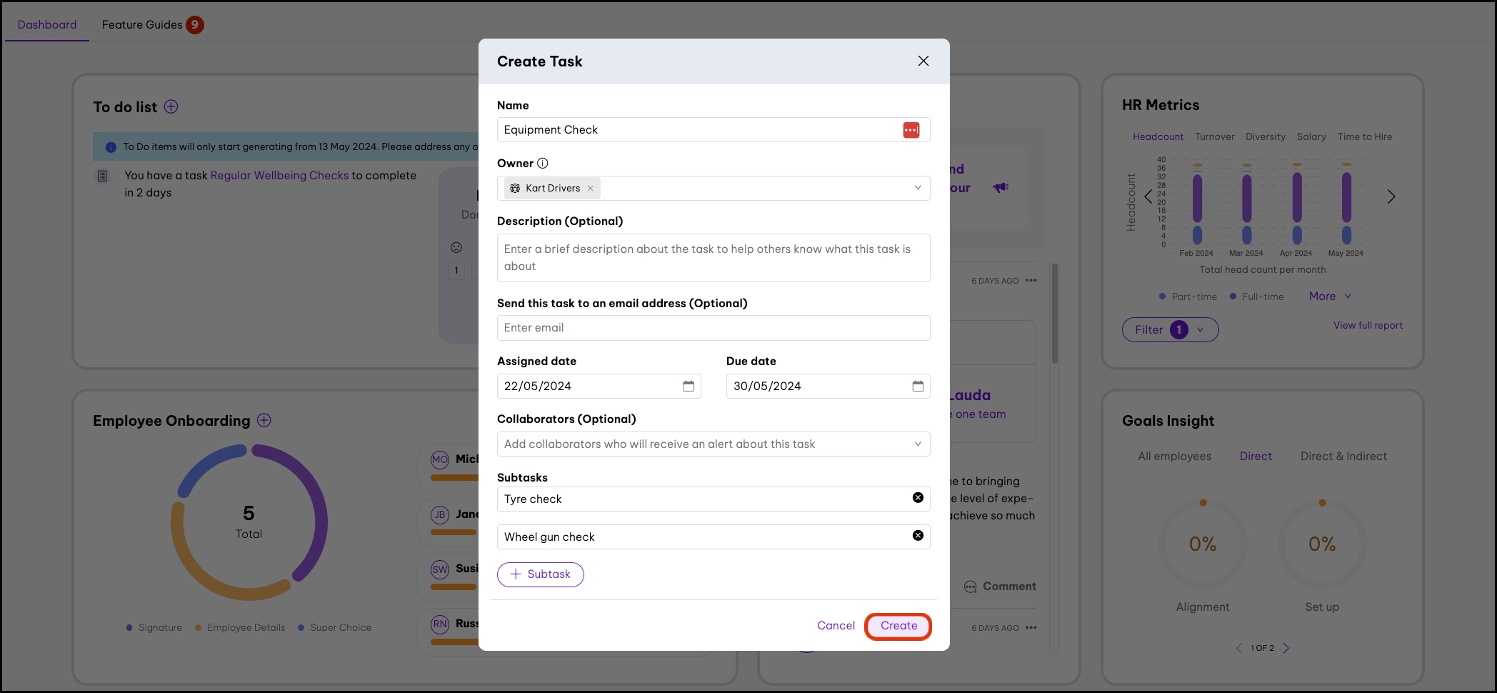Remove Kart Drivers from Owner field
1497x693 pixels.
[591, 189]
